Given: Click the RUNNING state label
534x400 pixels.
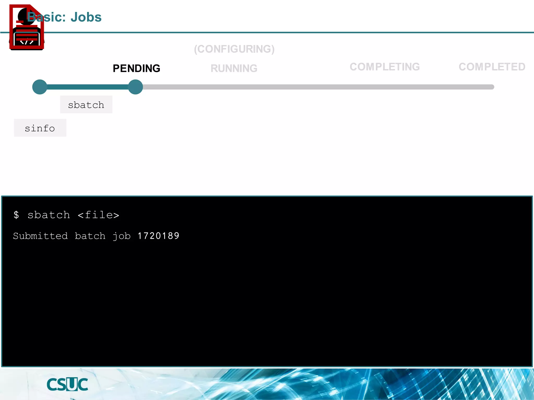Looking at the screenshot, I should click(234, 68).
